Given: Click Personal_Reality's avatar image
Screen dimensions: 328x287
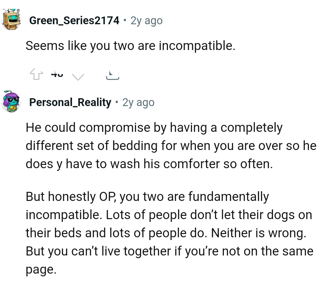Looking at the screenshot, I should coord(12,101).
